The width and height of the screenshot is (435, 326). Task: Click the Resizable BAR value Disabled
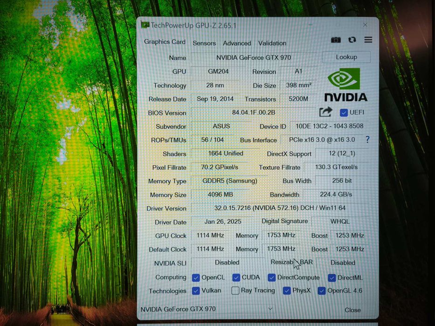pos(343,263)
